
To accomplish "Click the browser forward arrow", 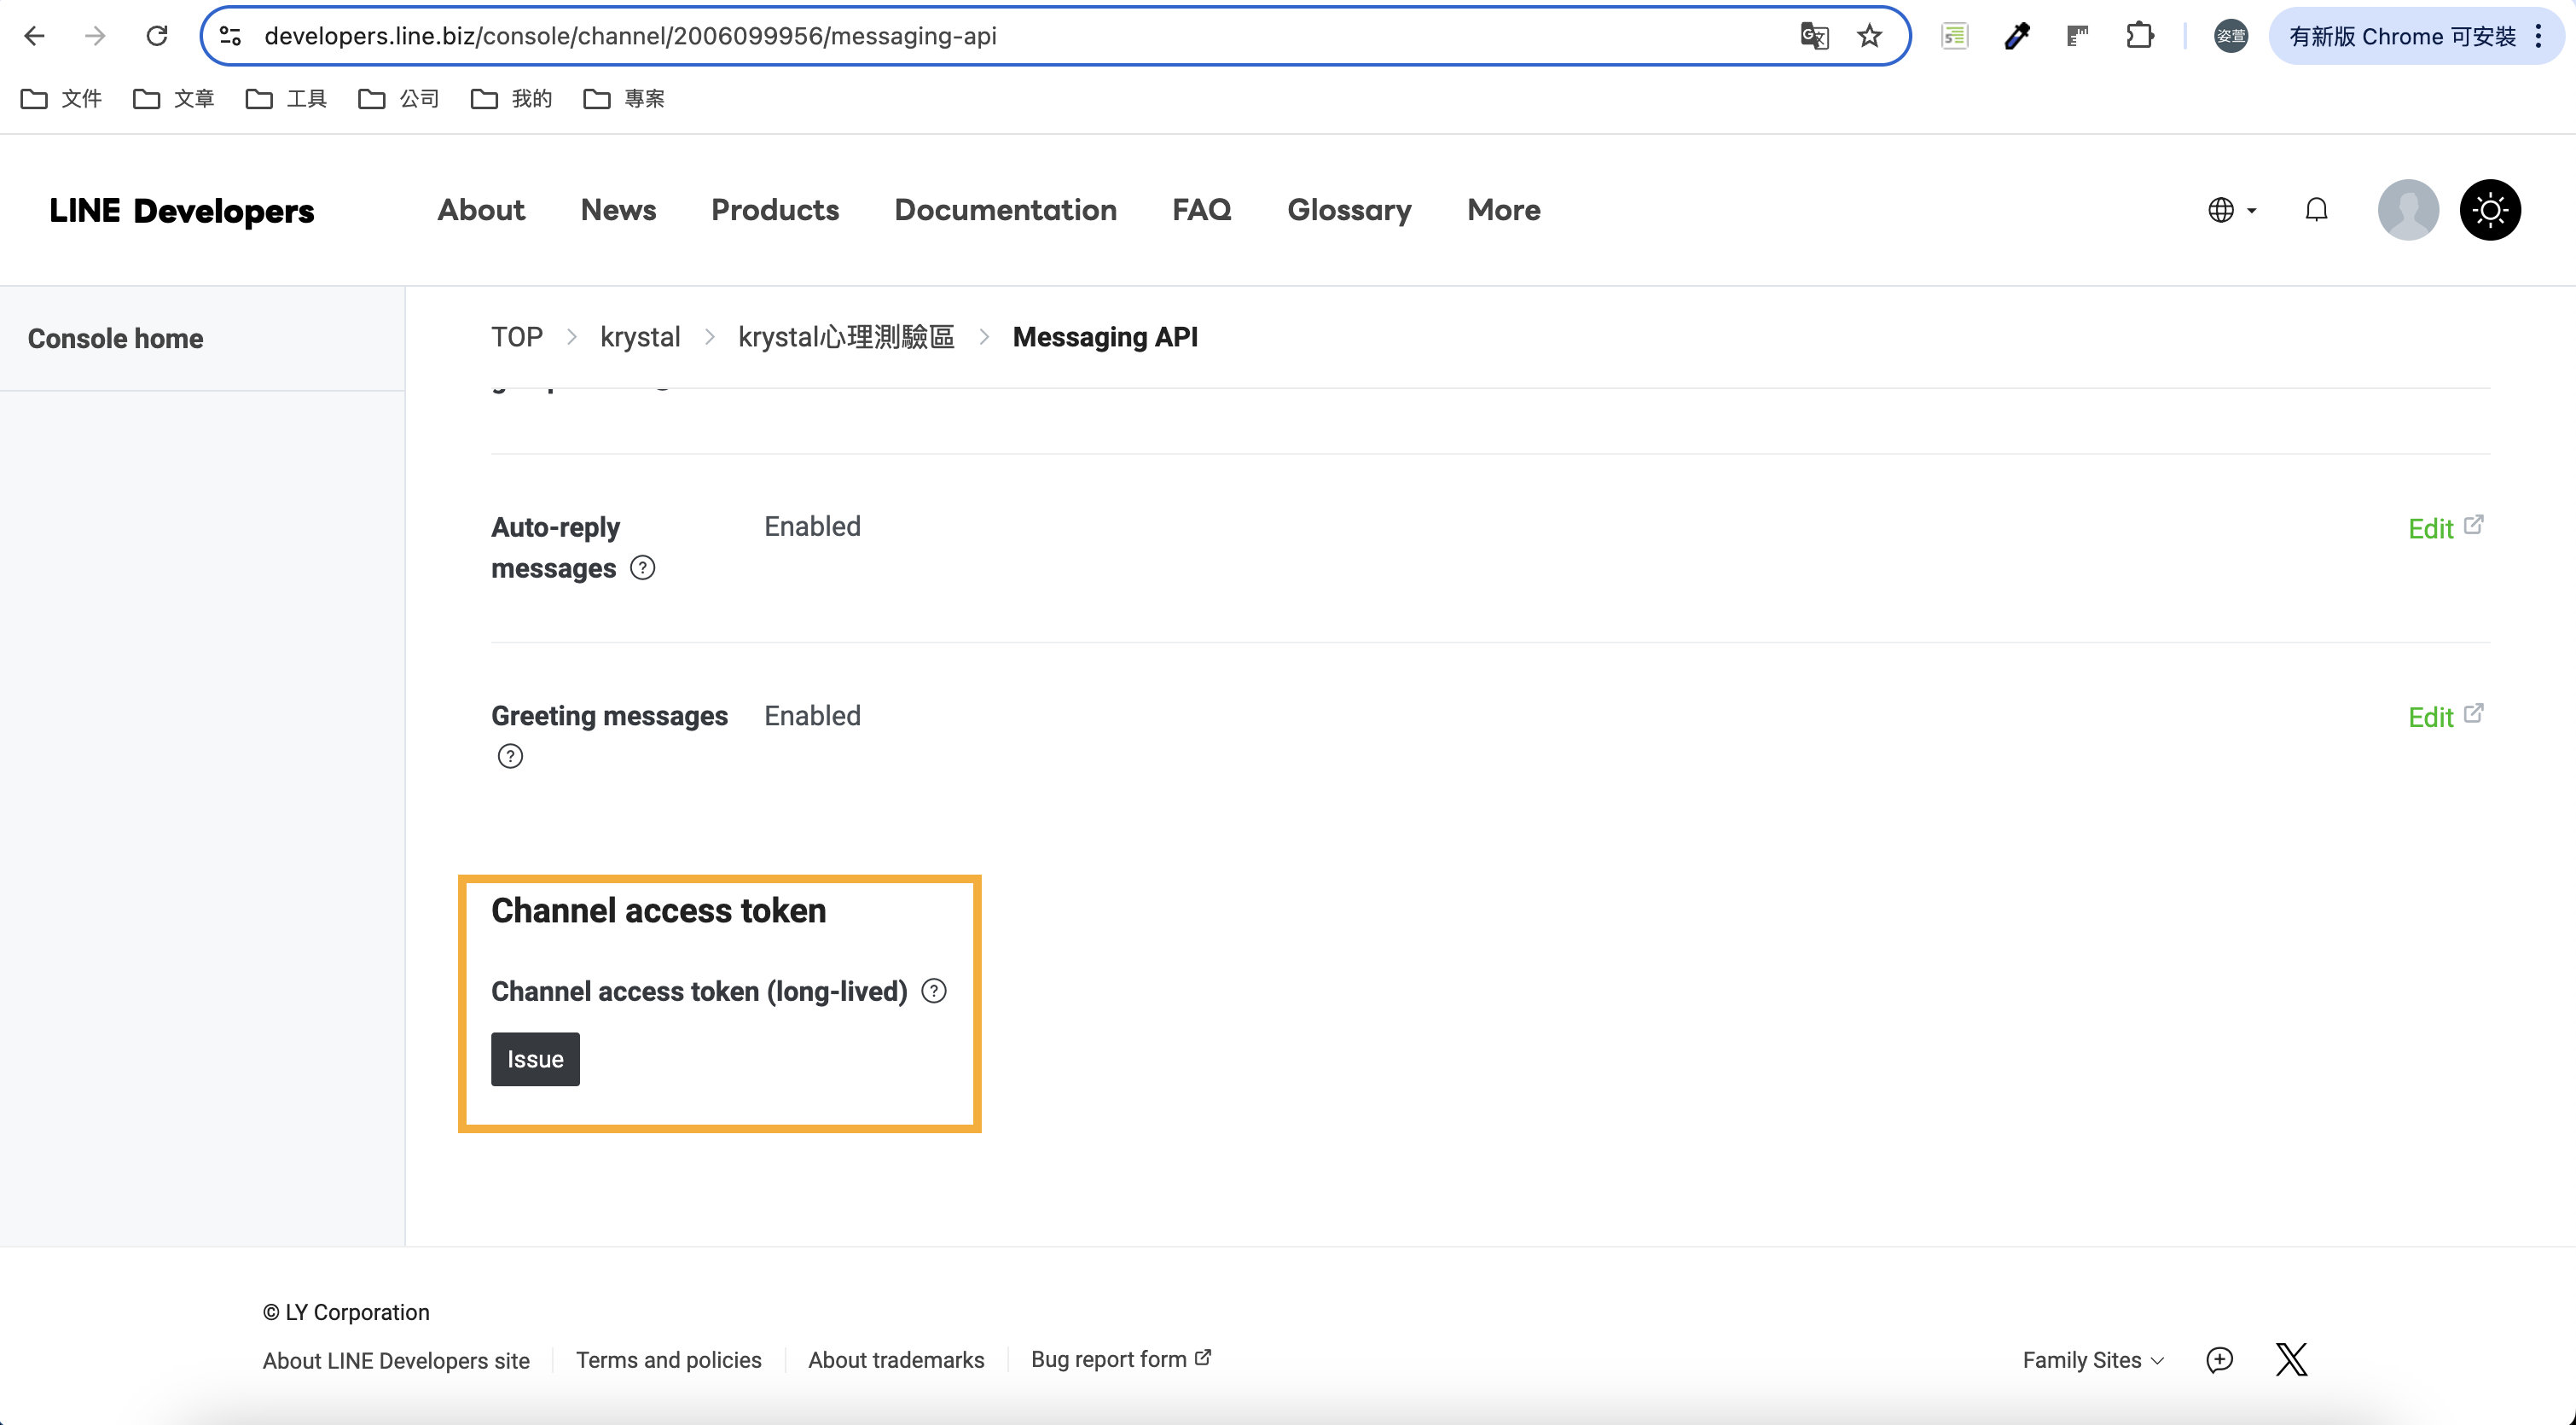I will tap(95, 36).
